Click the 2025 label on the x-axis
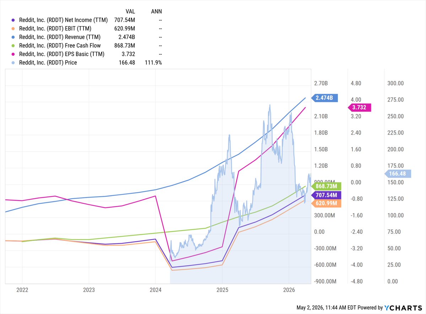The image size is (426, 314). coord(222,290)
